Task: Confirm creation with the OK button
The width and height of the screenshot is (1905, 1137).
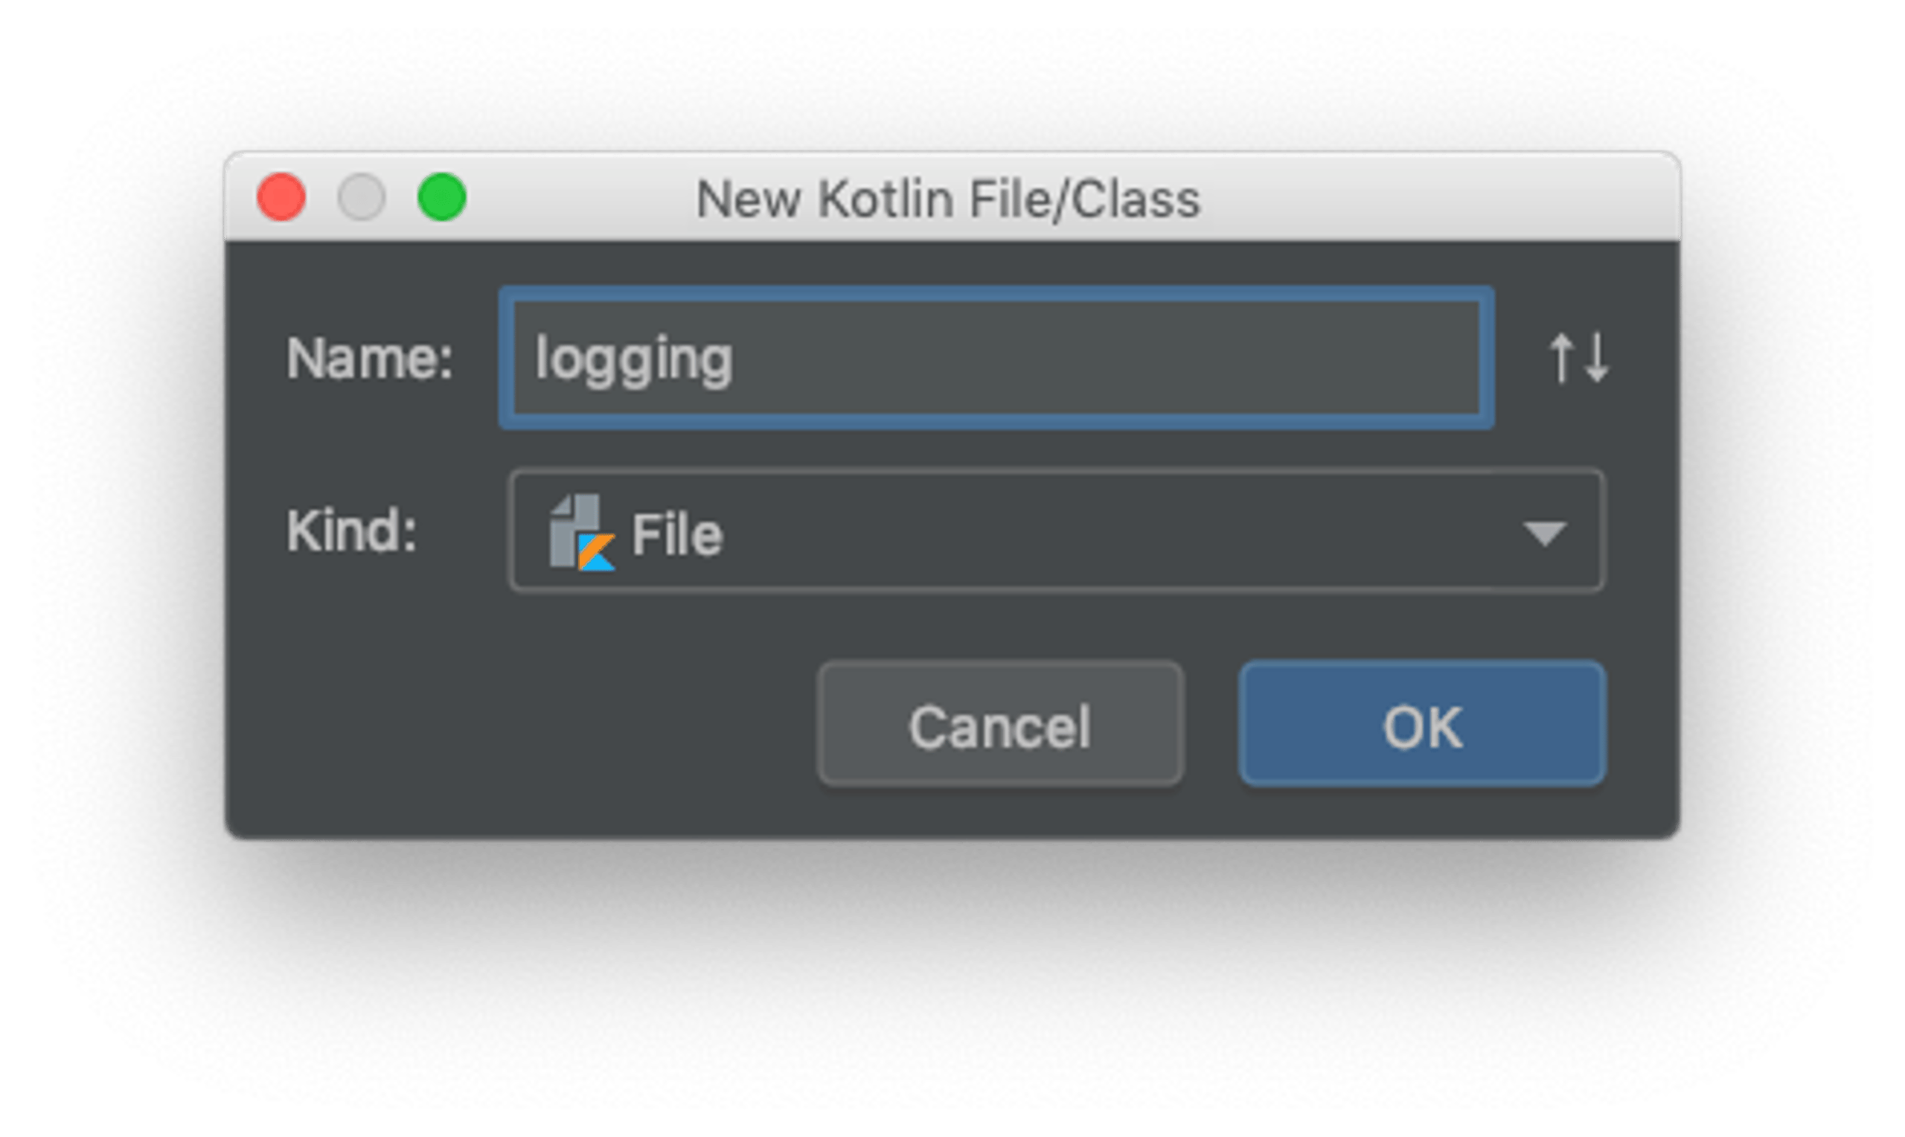Action: click(x=1423, y=724)
